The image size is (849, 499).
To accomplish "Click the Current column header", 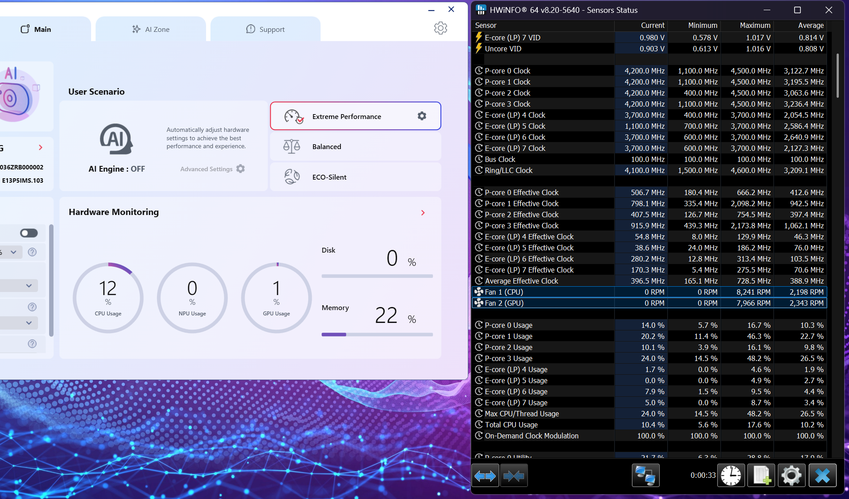I will pos(641,25).
